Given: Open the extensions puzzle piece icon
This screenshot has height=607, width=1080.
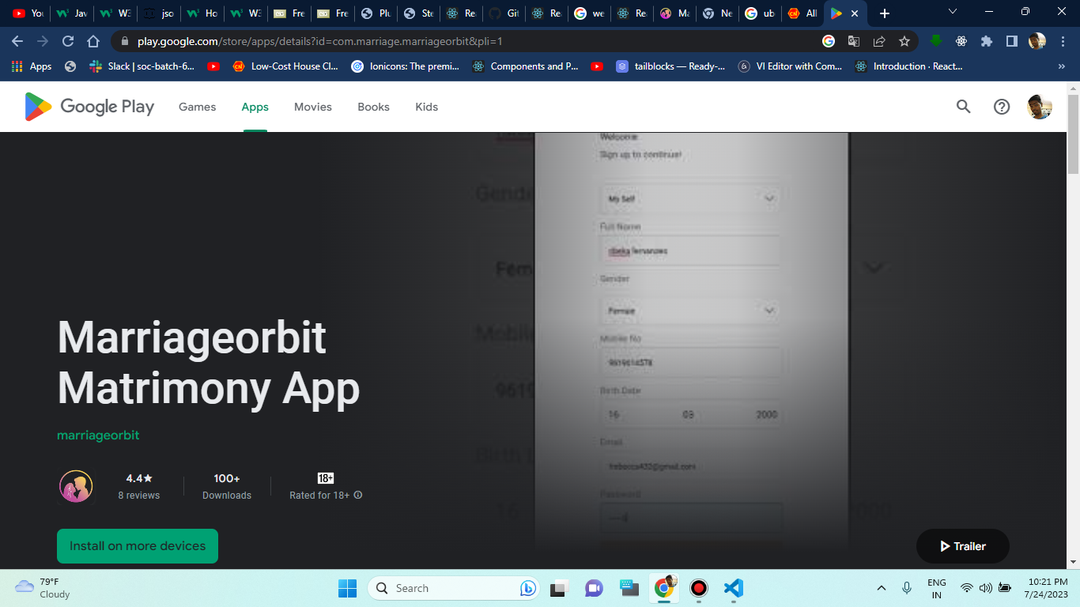Looking at the screenshot, I should coord(987,41).
